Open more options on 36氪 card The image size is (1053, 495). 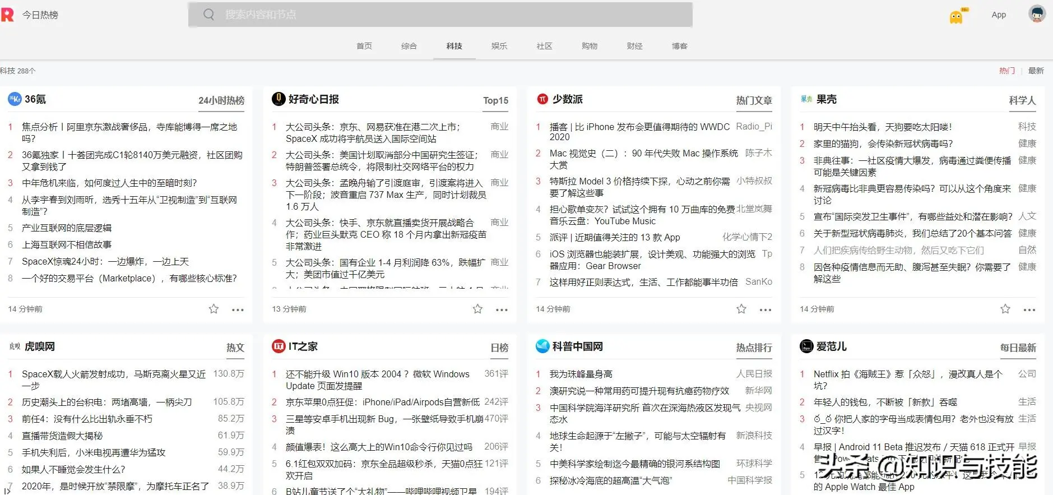tap(238, 310)
